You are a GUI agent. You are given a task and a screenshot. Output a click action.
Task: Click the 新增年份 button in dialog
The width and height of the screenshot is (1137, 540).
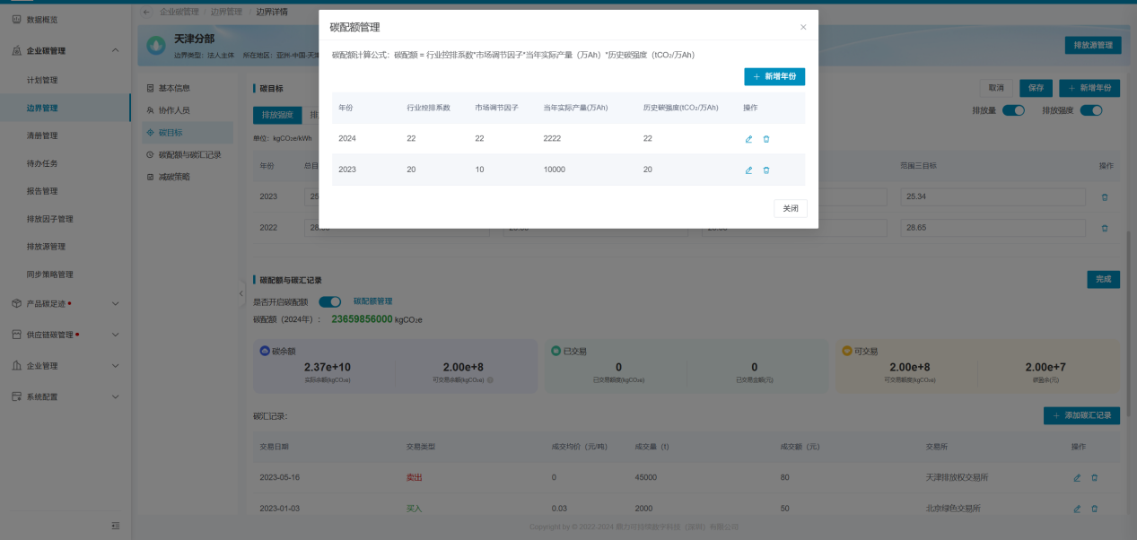click(x=774, y=77)
